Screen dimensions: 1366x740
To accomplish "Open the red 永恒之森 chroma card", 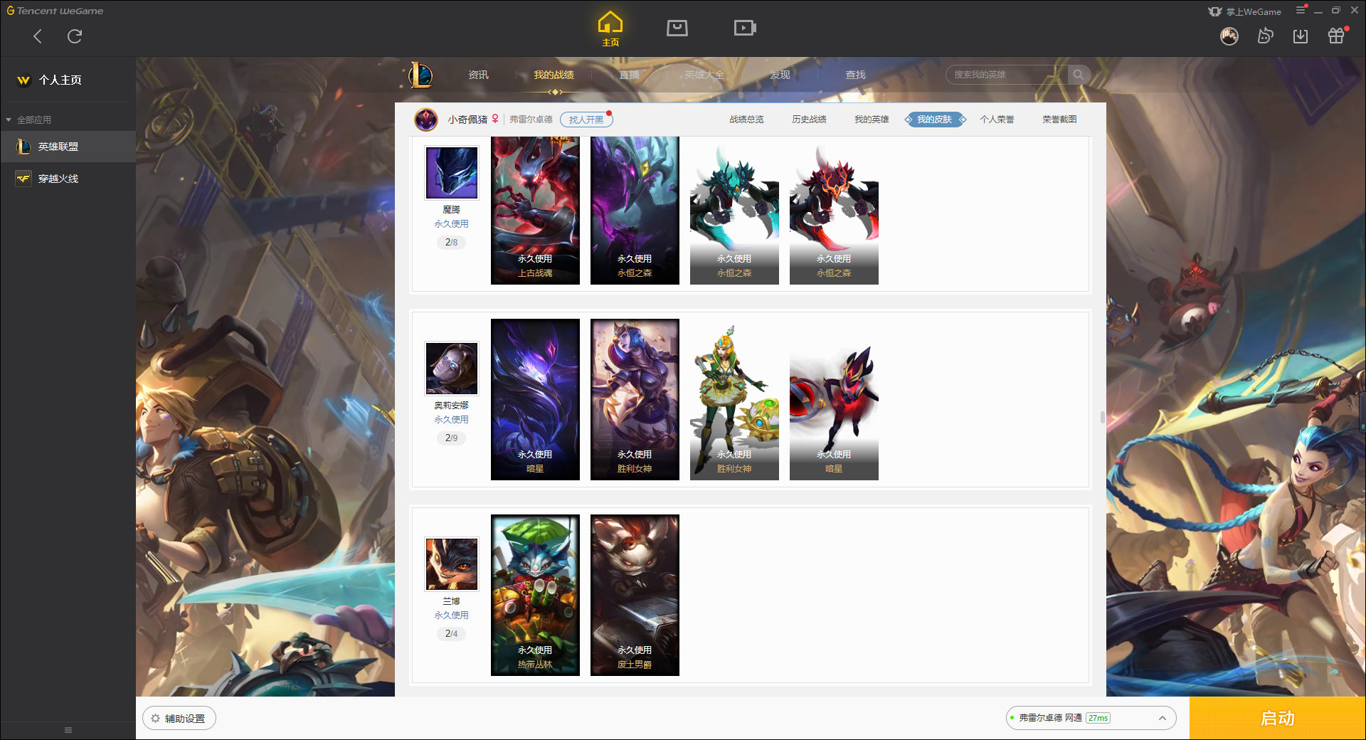I will 834,211.
